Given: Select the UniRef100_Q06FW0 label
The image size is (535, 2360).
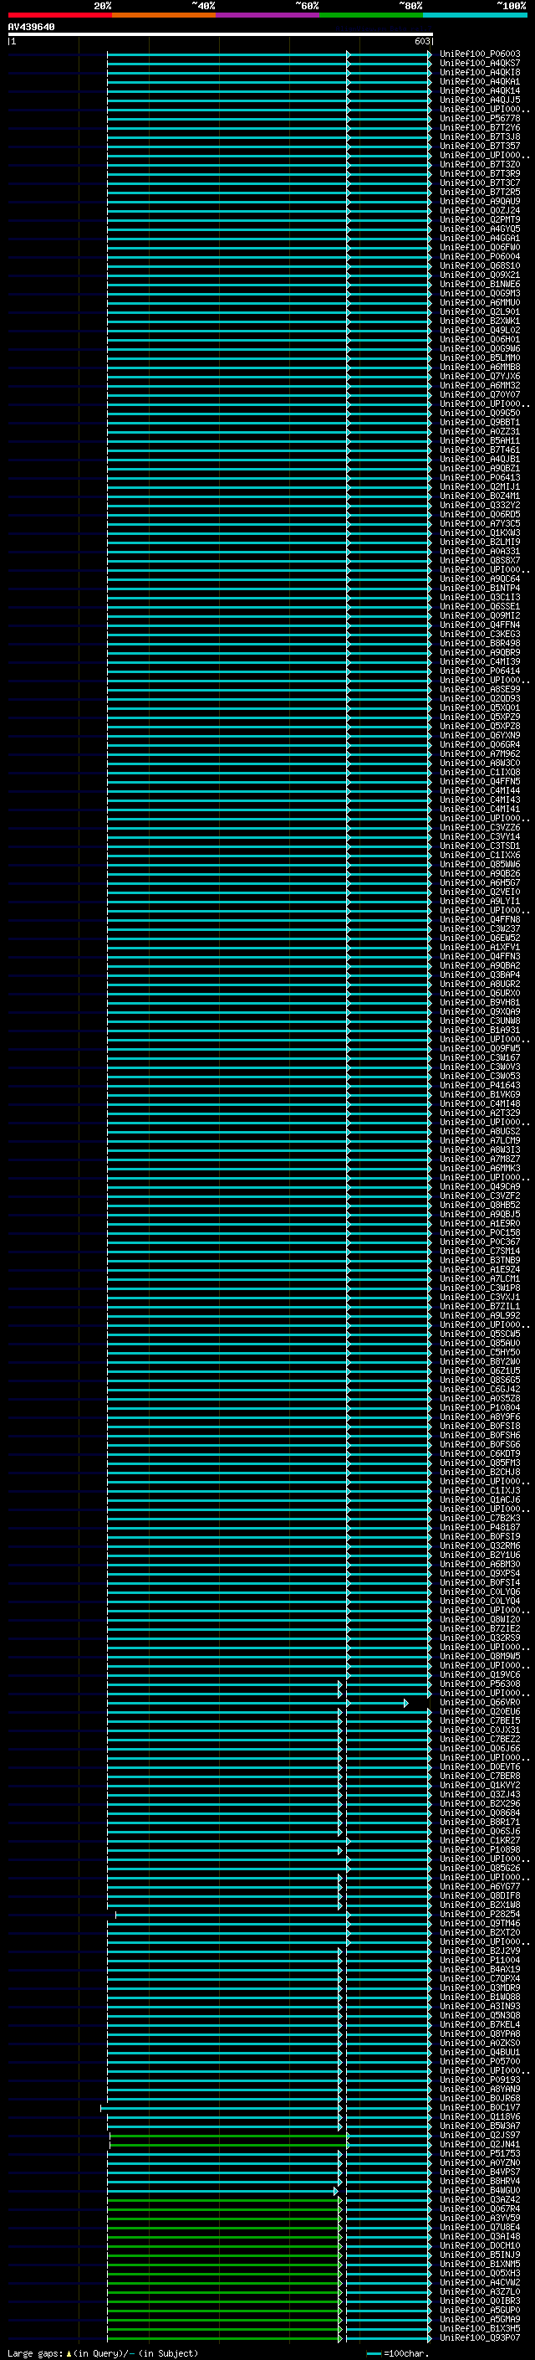Looking at the screenshot, I should (x=480, y=247).
